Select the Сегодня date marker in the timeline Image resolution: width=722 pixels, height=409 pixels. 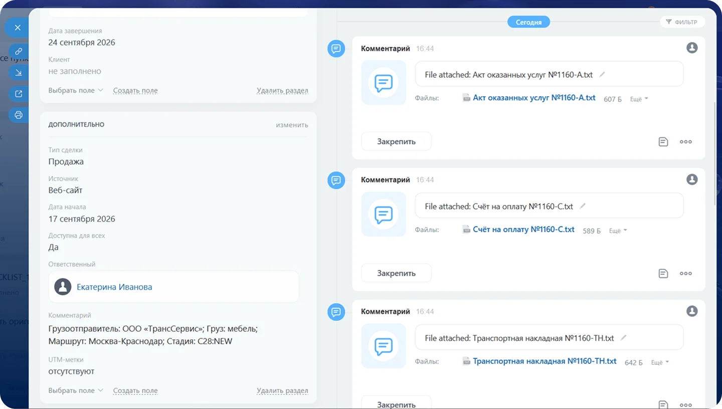[x=528, y=22]
